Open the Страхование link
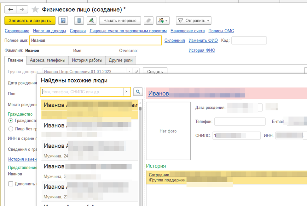 click(x=17, y=31)
